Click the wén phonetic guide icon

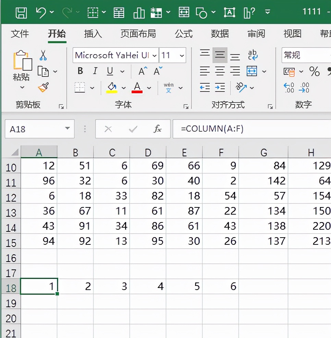pos(169,88)
